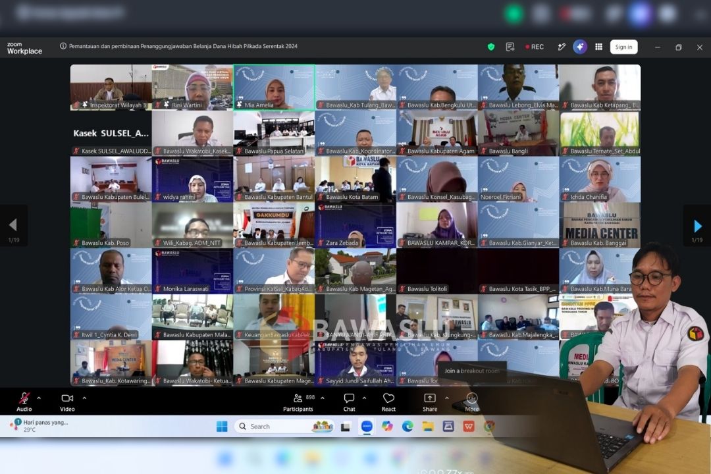Select the Bawaslu Kota Batam video tile
Image resolution: width=711 pixels, height=474 pixels.
355,179
